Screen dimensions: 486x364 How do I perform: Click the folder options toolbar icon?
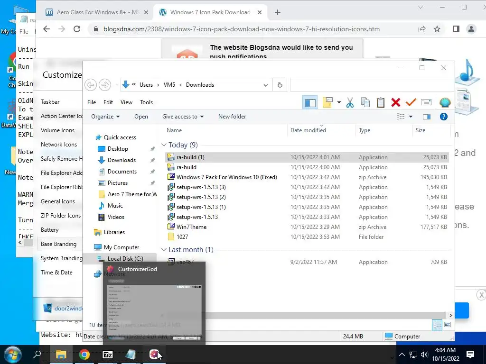pos(327,102)
